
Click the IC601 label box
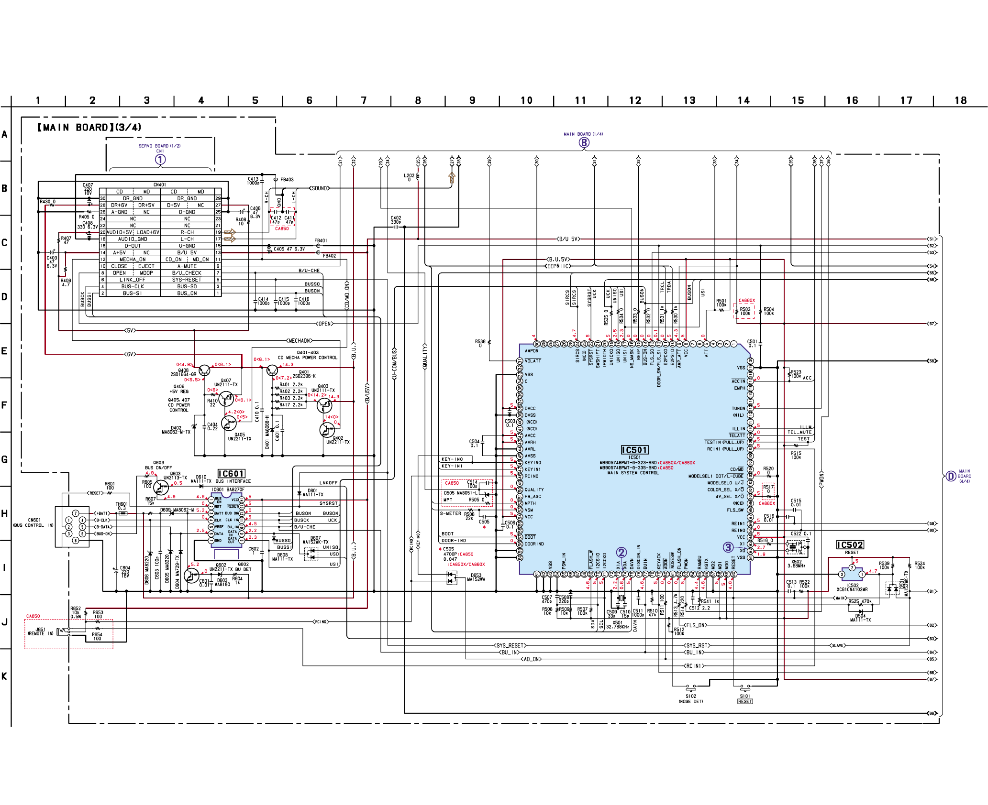point(231,474)
